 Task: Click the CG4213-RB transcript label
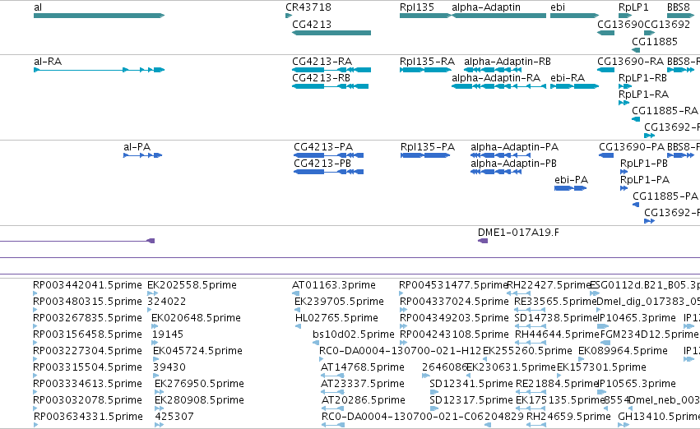[x=321, y=77]
